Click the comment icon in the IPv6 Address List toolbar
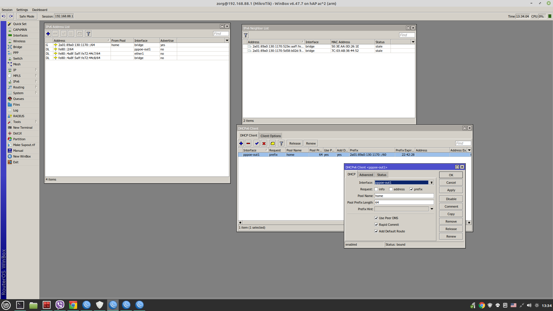 (80, 34)
